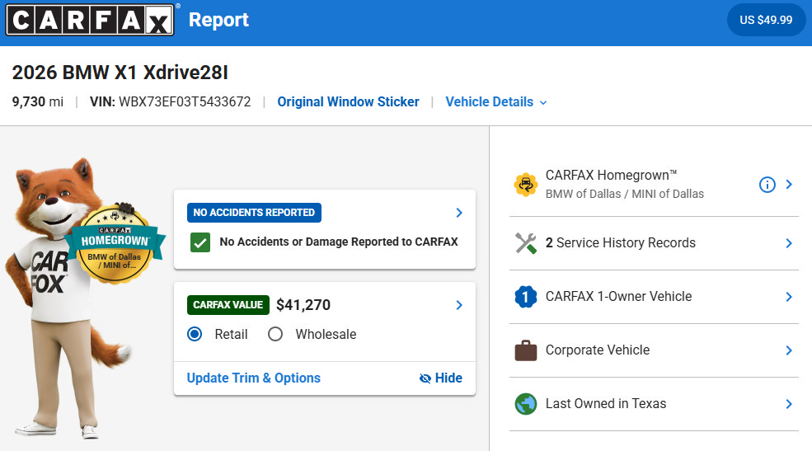The width and height of the screenshot is (812, 451).
Task: Click the yellow Homegrown flower car icon
Action: (526, 185)
